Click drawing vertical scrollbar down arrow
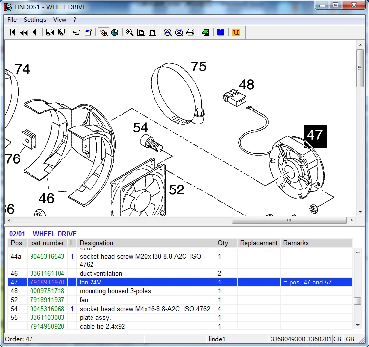The height and width of the screenshot is (347, 369). pos(360,212)
